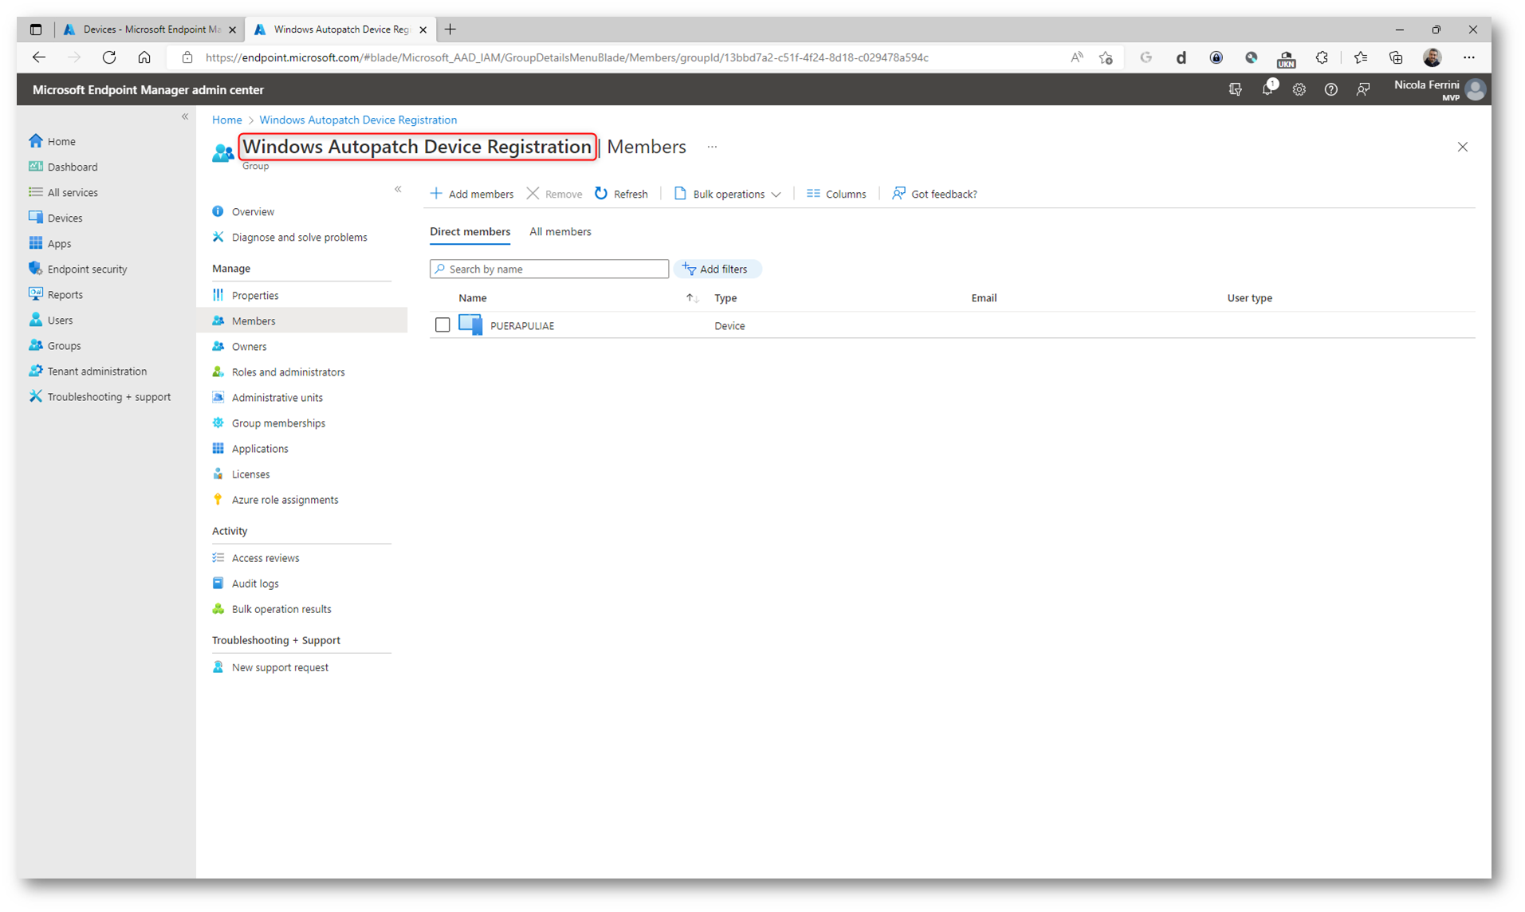Switch to the All members tab

(x=560, y=232)
